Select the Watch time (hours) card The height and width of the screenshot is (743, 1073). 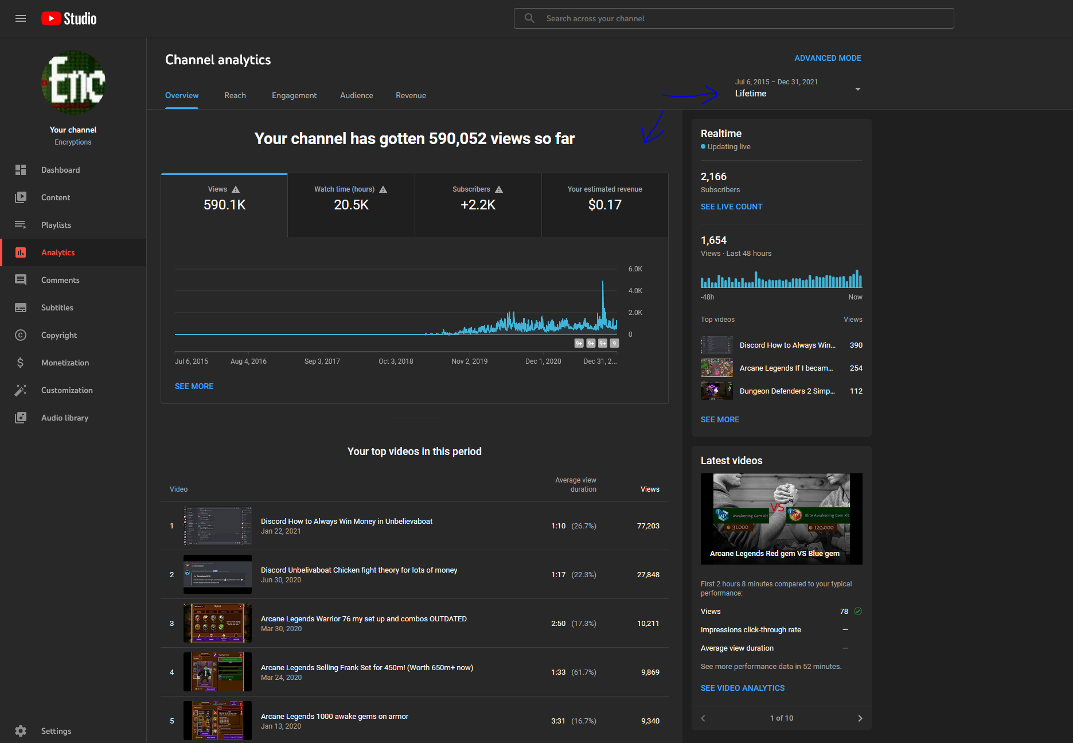click(x=351, y=205)
